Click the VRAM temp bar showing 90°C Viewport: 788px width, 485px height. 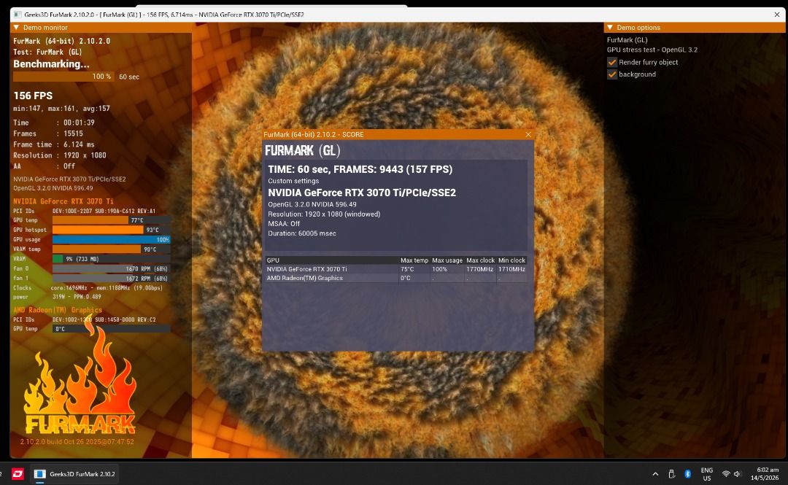[x=111, y=249]
